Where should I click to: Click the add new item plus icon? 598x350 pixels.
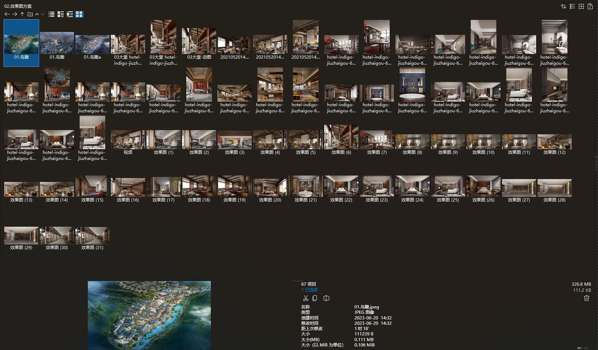[x=581, y=6]
